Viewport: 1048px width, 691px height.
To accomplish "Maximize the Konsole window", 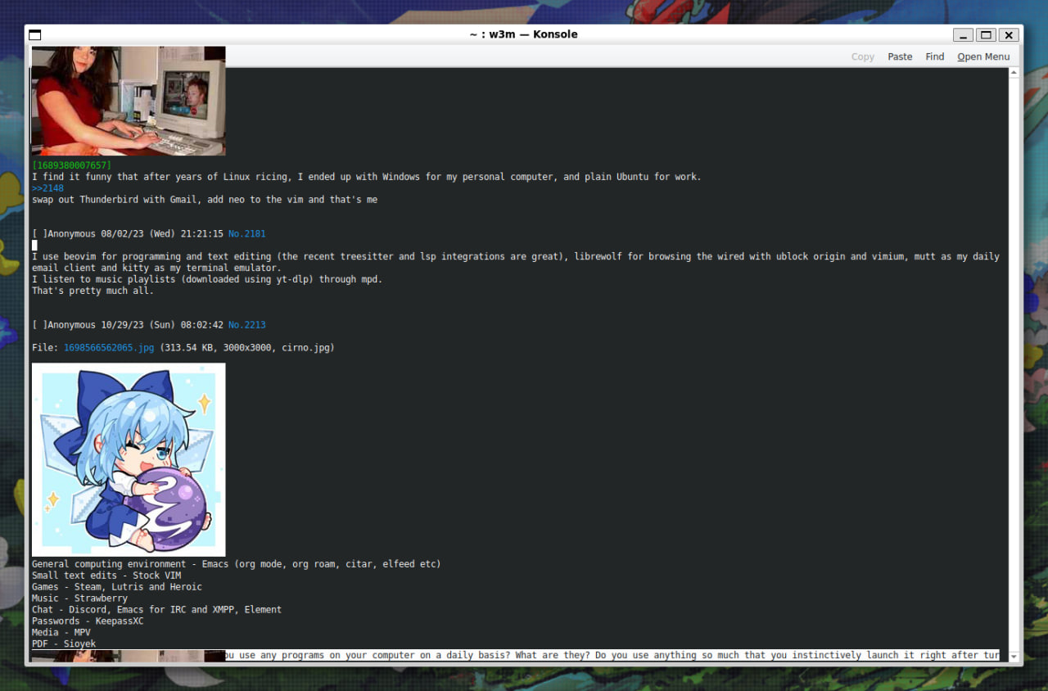I will [x=986, y=34].
